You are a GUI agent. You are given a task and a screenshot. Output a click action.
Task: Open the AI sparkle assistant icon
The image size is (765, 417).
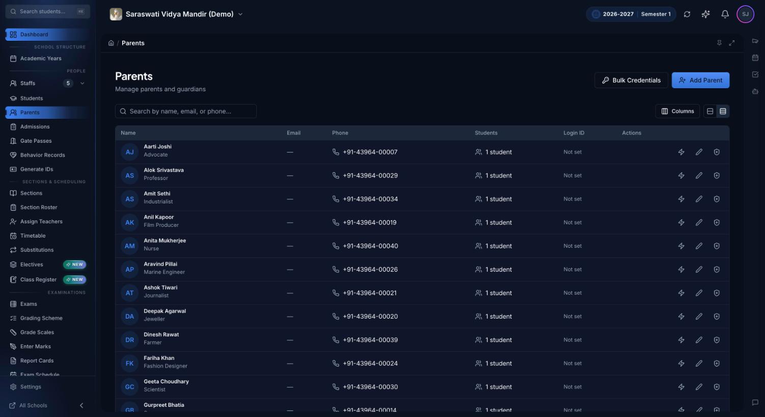pos(705,14)
